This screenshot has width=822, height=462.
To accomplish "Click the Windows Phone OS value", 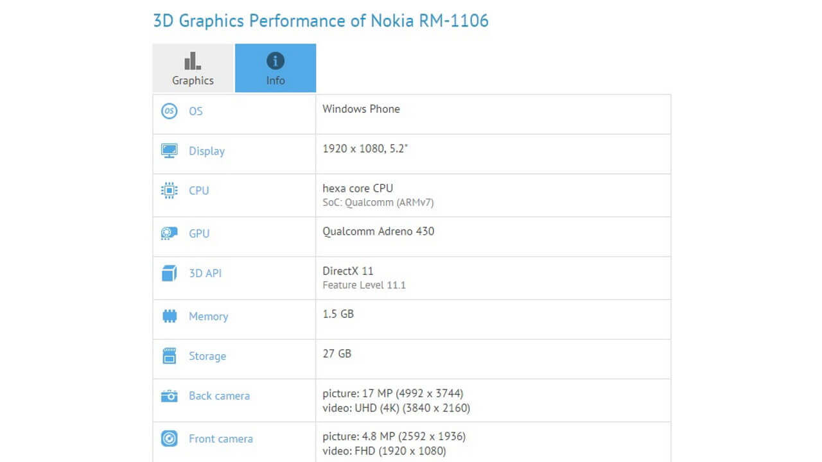I will [x=362, y=108].
